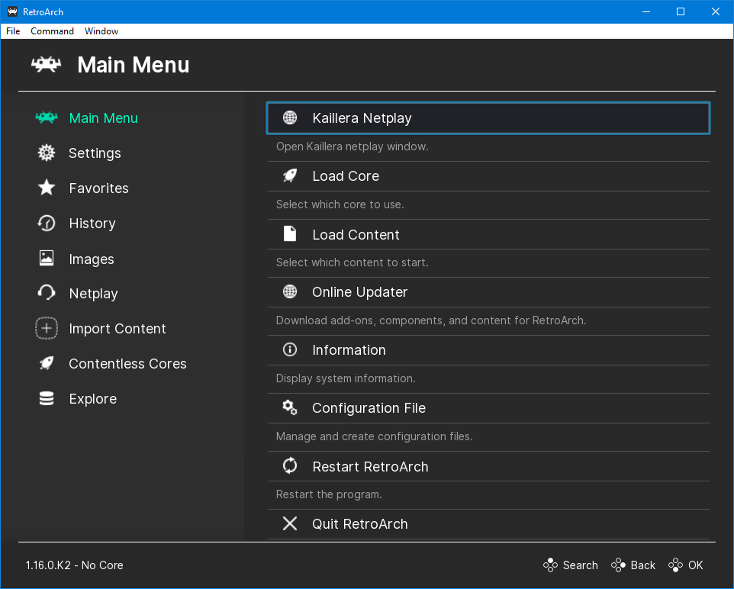Click the History clock icon
Screen dimensions: 734x589
pyautogui.click(x=47, y=223)
